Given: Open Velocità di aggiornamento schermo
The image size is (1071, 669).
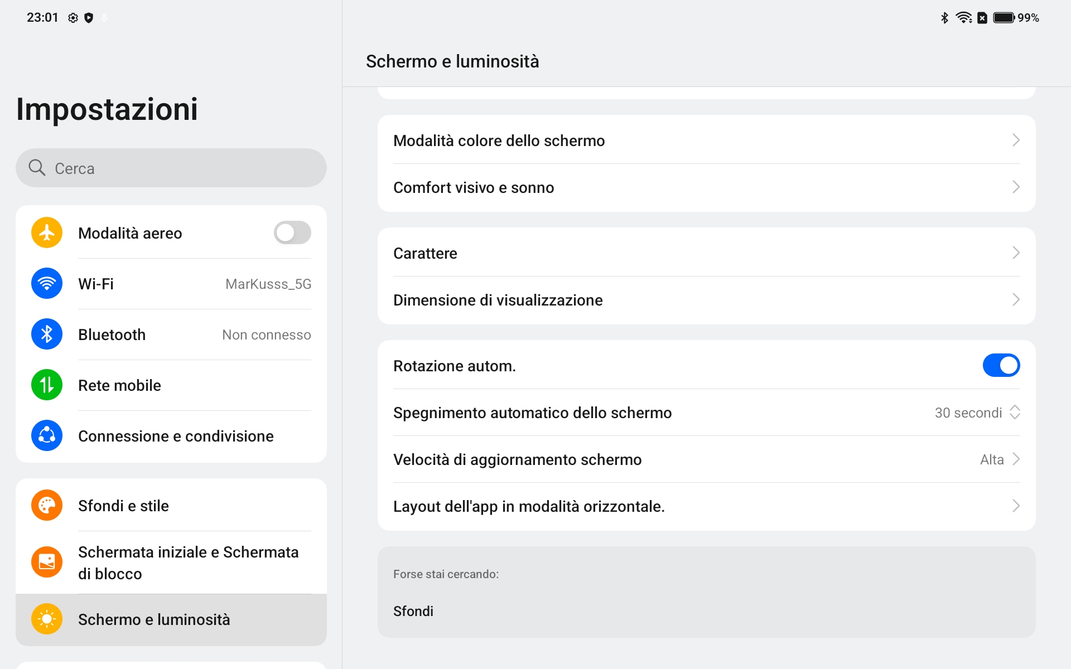Looking at the screenshot, I should point(706,459).
